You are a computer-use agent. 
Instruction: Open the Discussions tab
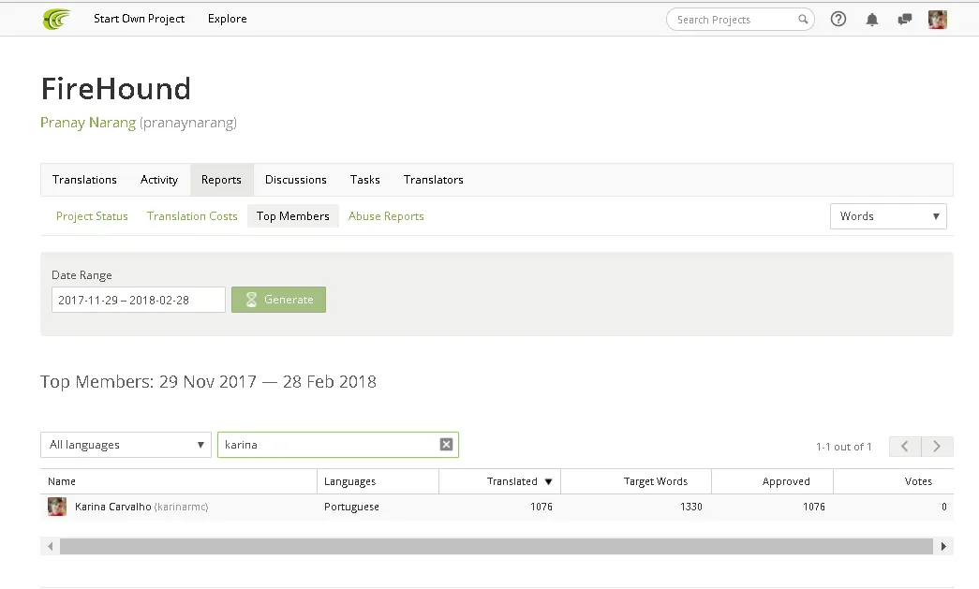pos(296,180)
